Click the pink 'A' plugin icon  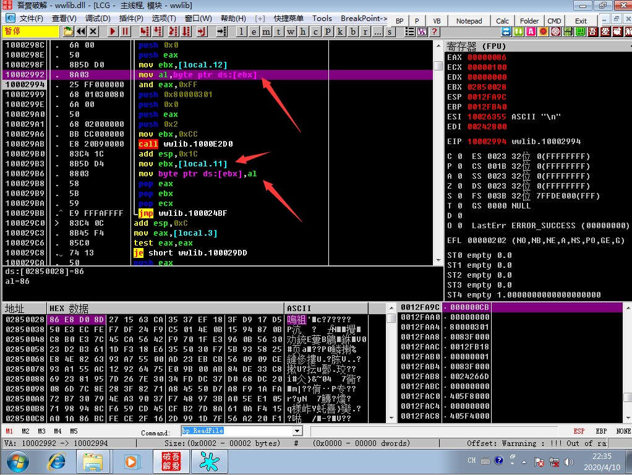pyautogui.click(x=531, y=32)
